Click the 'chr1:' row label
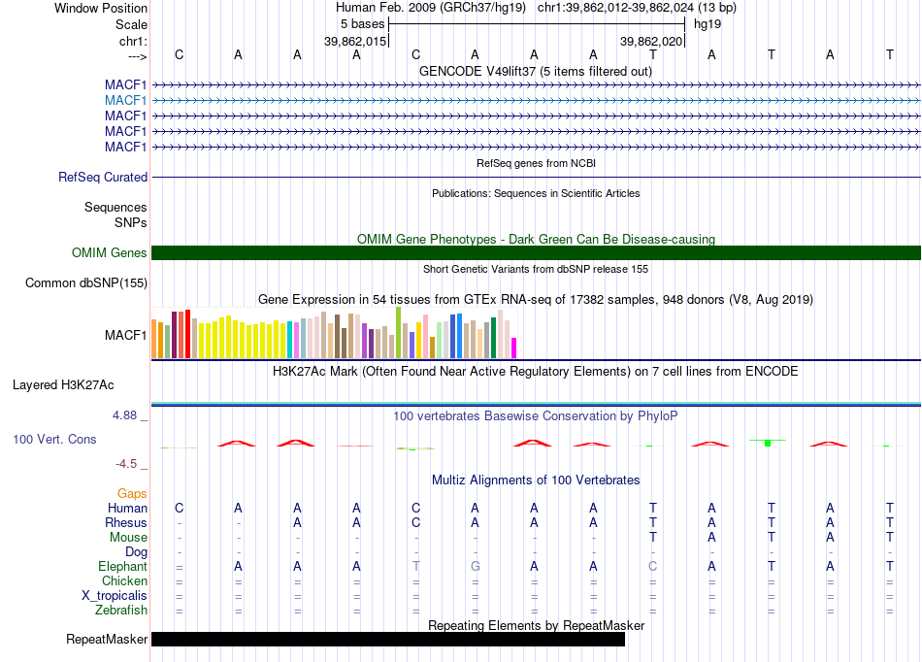This screenshot has height=662, width=922. tap(133, 41)
